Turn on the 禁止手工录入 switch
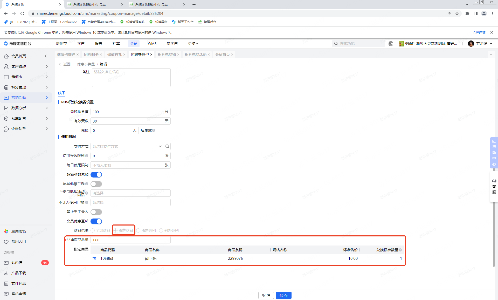The image size is (498, 300). (x=96, y=212)
